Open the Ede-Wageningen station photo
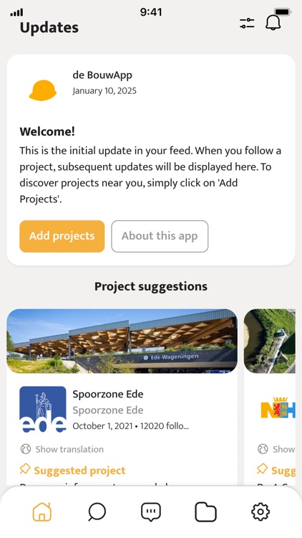 pyautogui.click(x=122, y=341)
